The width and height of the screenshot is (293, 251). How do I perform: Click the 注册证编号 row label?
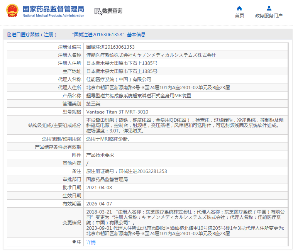pyautogui.click(x=69, y=47)
